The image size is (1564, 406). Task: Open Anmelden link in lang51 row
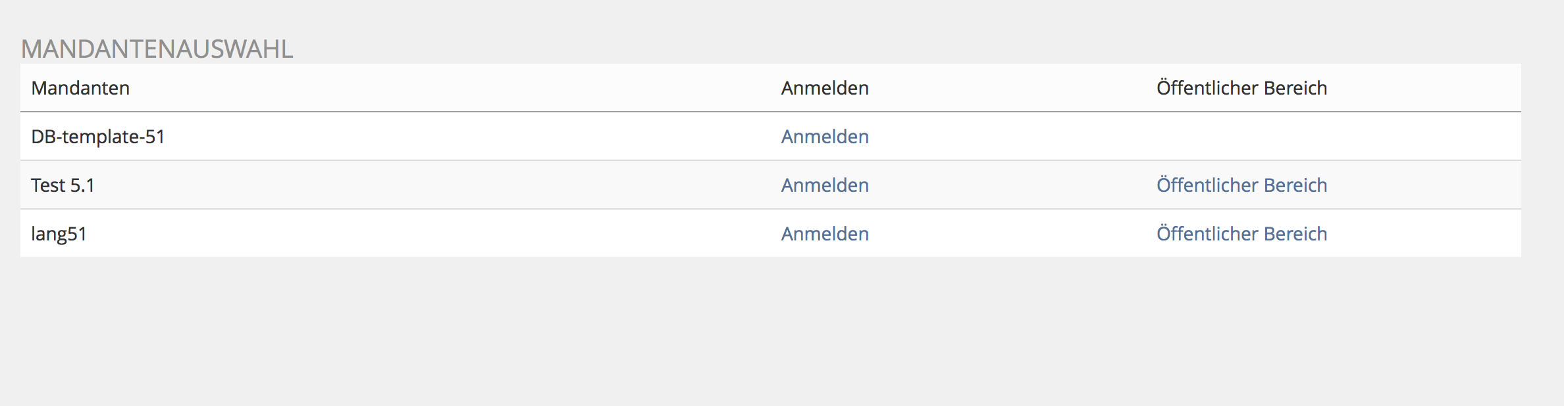[825, 234]
